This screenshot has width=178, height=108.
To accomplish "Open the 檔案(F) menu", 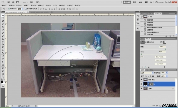I will pyautogui.click(x=4, y=6).
